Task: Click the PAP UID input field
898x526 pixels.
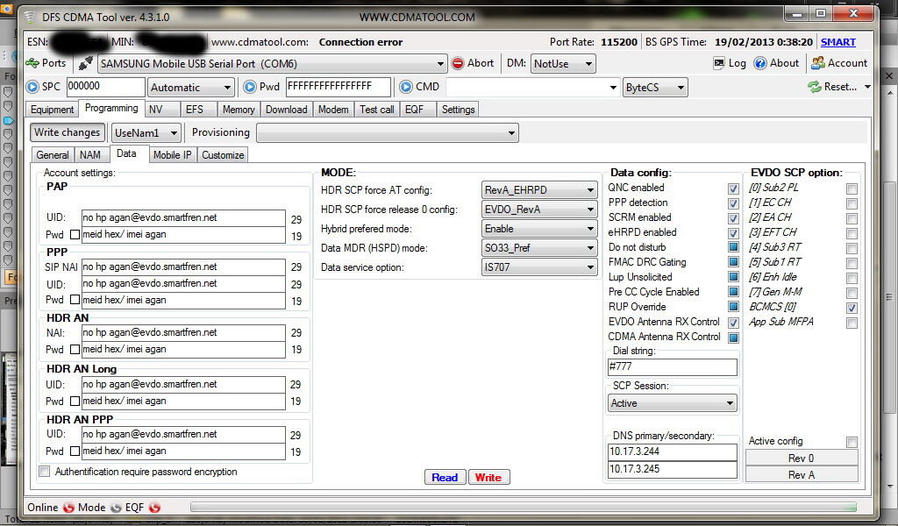Action: point(183,218)
